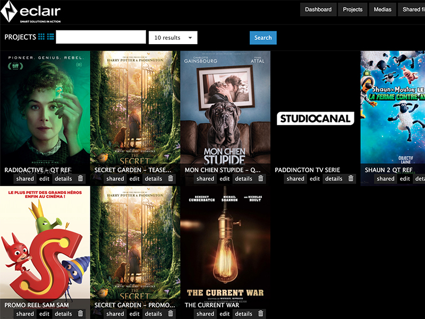Click shared on Secret Garden – Promo
Screen dimensions: 425x319
[115, 314]
